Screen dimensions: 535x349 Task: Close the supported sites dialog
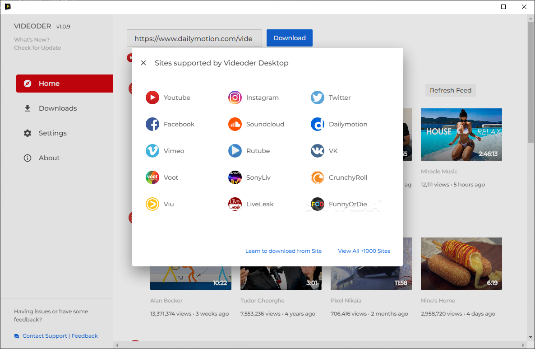pyautogui.click(x=143, y=63)
